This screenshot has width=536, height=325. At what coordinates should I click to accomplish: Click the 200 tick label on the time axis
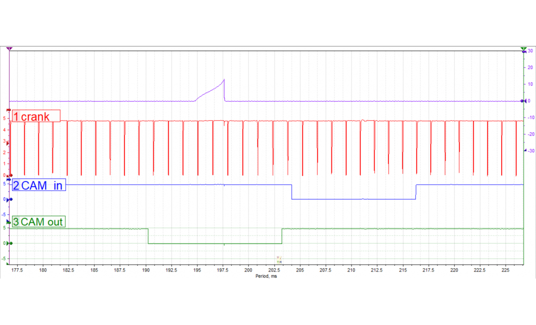pos(248,270)
